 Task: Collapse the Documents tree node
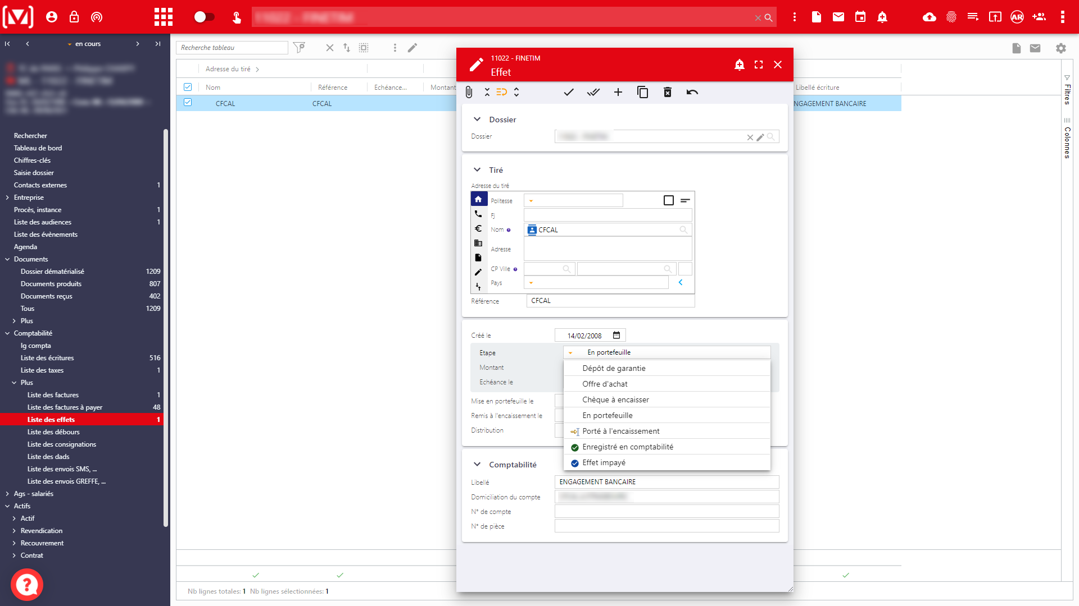[7, 259]
